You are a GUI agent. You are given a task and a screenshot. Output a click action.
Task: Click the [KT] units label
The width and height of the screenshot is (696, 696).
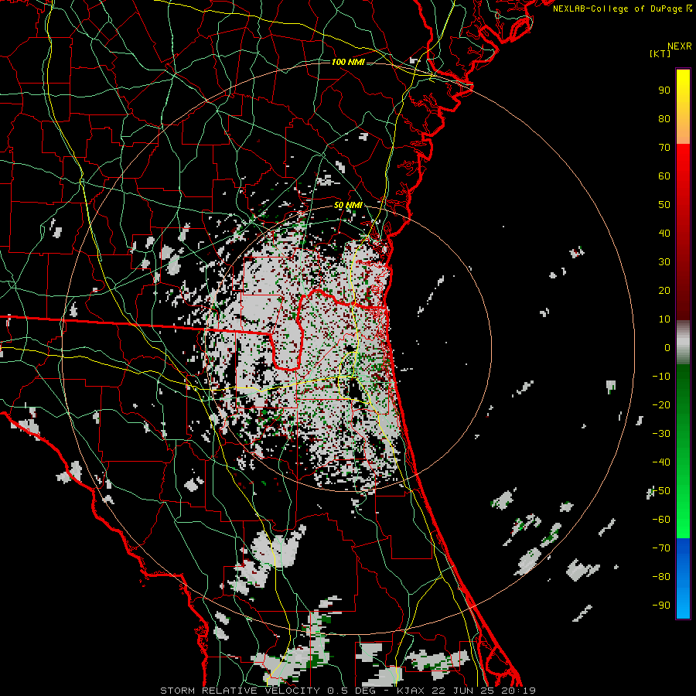(660, 53)
